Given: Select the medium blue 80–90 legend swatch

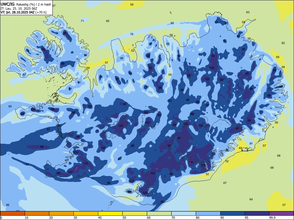Looking at the screenshot, I should 208,214.
